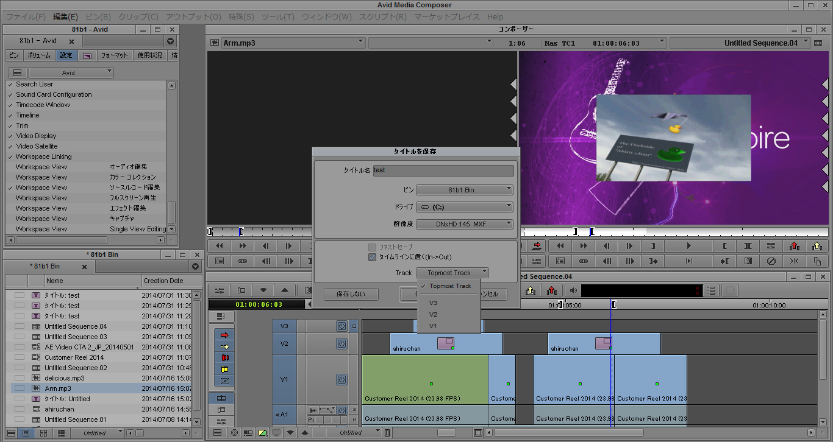The image size is (833, 442).
Task: Toggle A1 track power button
Action: (341, 410)
